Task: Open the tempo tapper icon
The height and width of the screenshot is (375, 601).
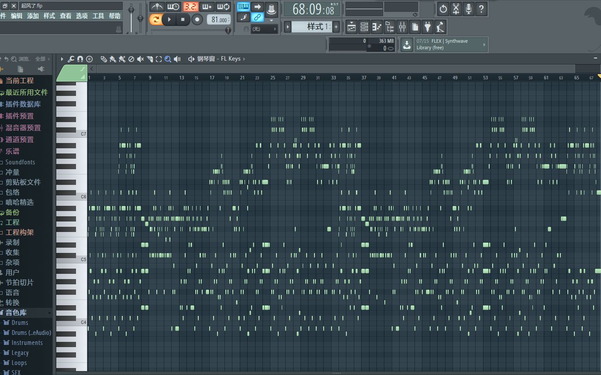Action: 440,27
